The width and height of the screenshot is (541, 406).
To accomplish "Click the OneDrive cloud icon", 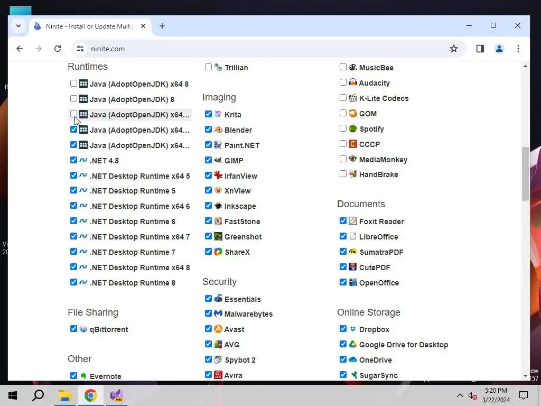I will pyautogui.click(x=352, y=359).
